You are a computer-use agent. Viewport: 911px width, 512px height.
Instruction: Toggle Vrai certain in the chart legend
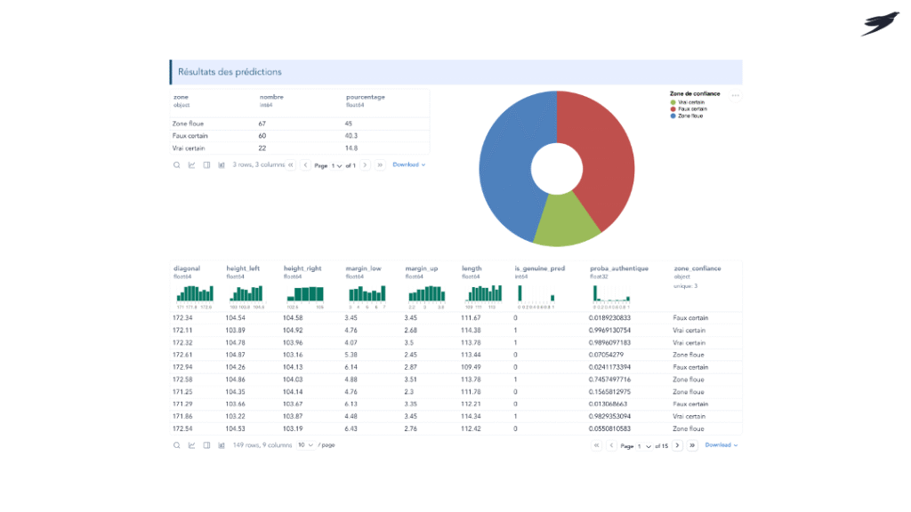tap(690, 102)
